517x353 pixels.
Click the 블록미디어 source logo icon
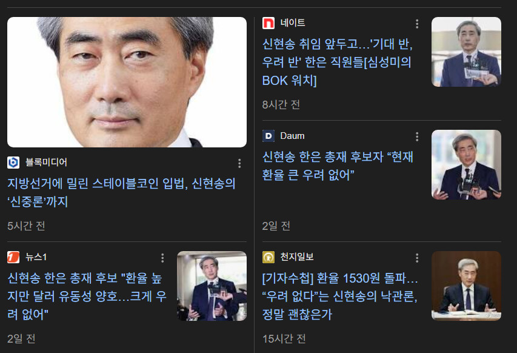pos(13,163)
